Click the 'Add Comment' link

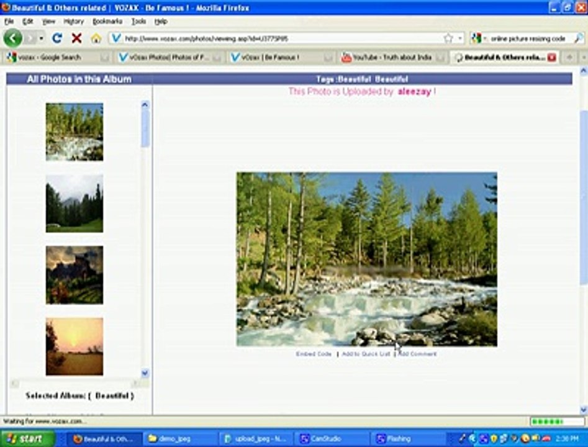(417, 354)
